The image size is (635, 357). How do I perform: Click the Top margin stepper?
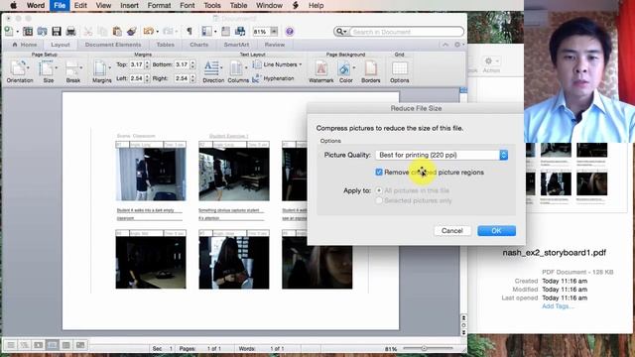147,64
